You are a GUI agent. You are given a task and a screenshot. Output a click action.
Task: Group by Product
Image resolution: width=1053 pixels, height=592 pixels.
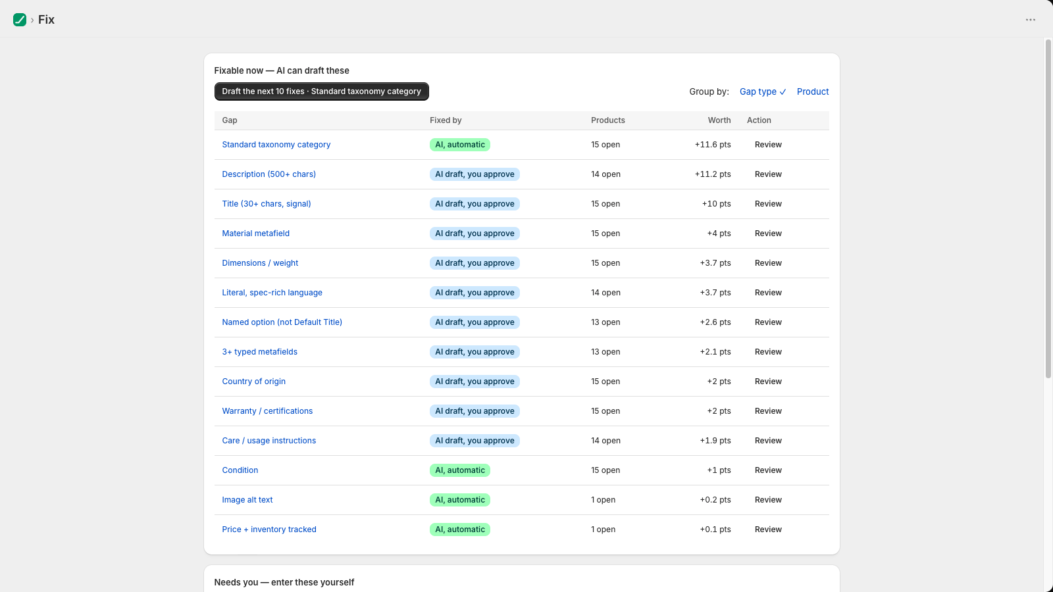(x=813, y=91)
